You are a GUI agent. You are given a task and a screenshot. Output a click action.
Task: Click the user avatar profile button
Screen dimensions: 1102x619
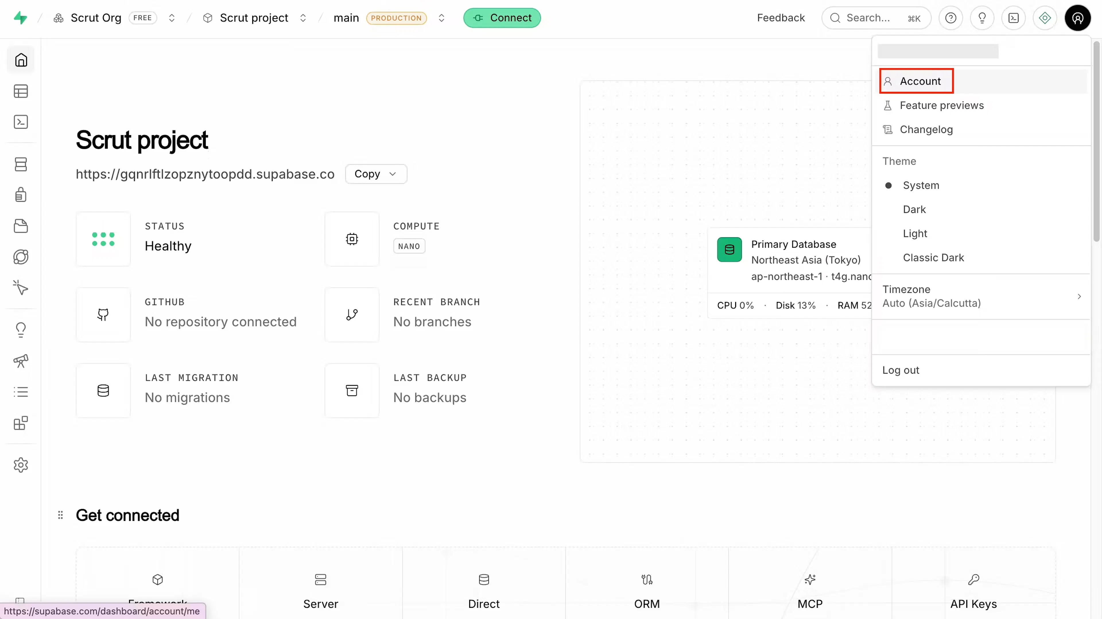click(1078, 18)
